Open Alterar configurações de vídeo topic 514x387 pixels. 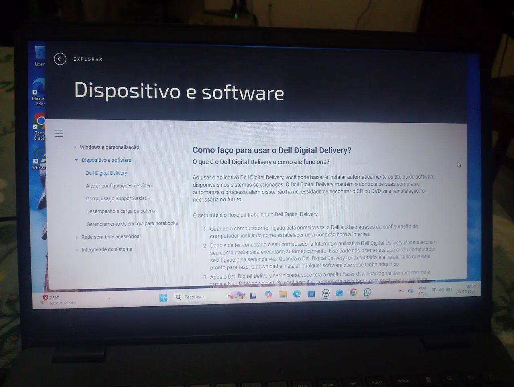pos(119,185)
